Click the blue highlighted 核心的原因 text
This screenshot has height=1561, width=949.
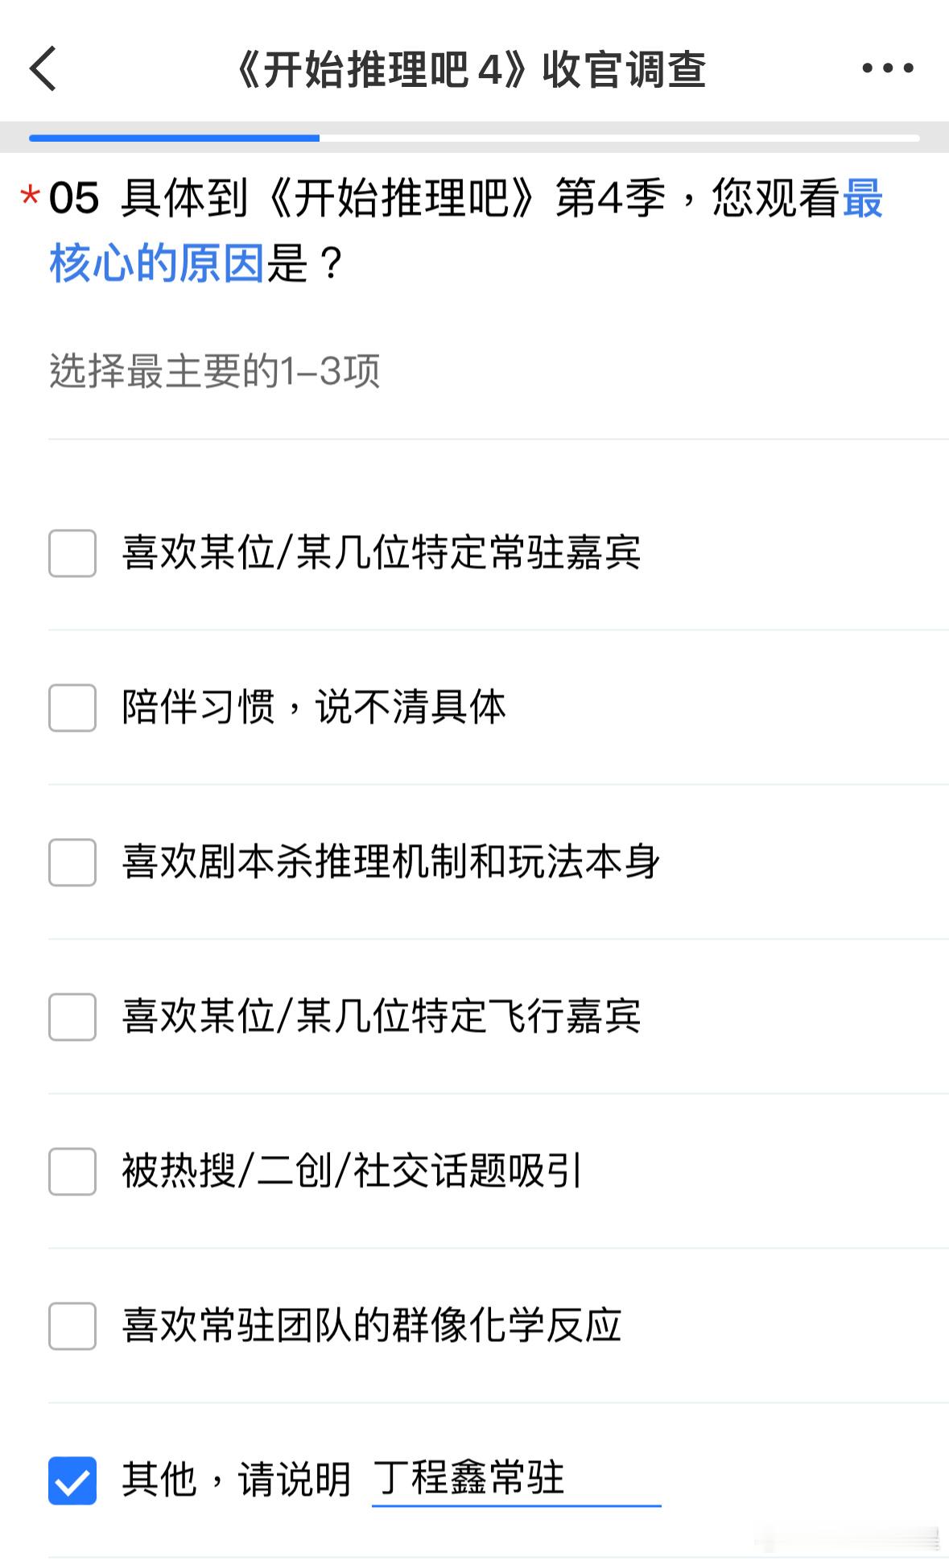(x=157, y=262)
